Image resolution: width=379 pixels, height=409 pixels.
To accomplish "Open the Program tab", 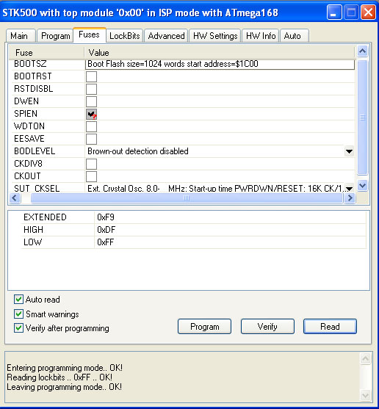I will 55,36.
